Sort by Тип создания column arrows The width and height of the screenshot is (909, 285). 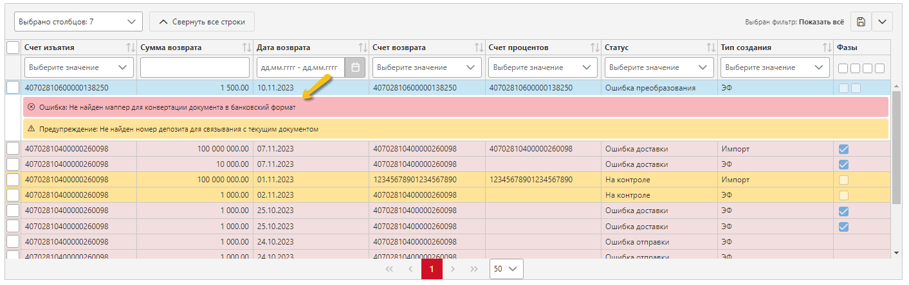click(x=827, y=47)
